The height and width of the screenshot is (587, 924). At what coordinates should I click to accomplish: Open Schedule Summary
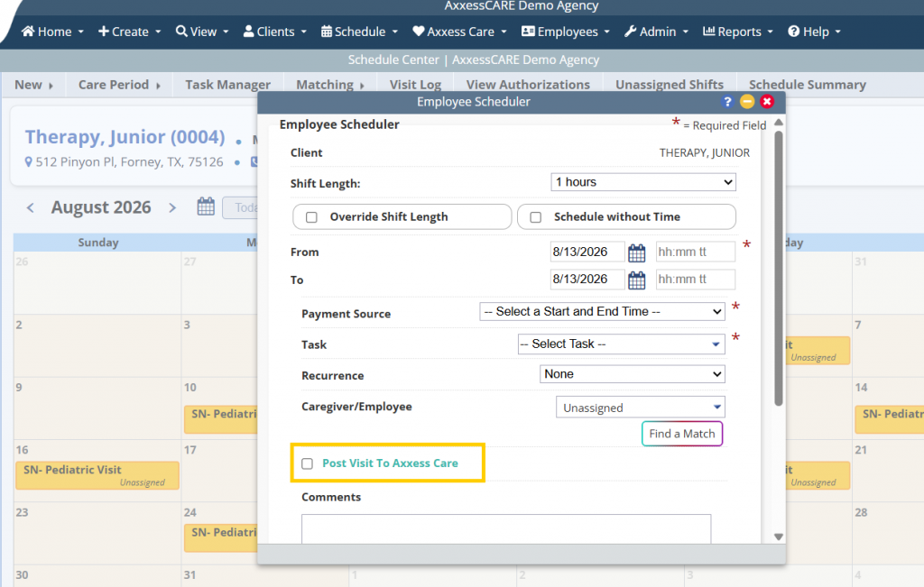tap(808, 85)
